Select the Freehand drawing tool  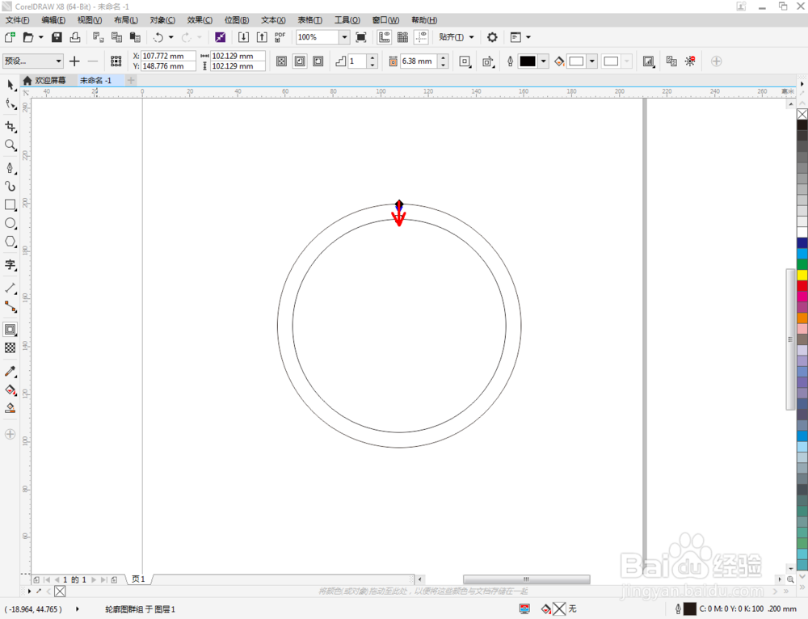click(11, 168)
